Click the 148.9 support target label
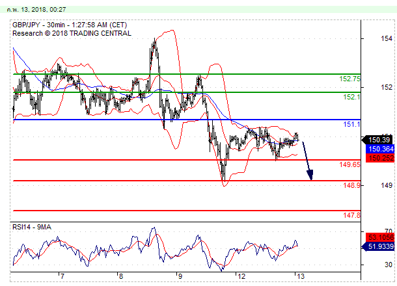The width and height of the screenshot is (397, 286). [351, 185]
